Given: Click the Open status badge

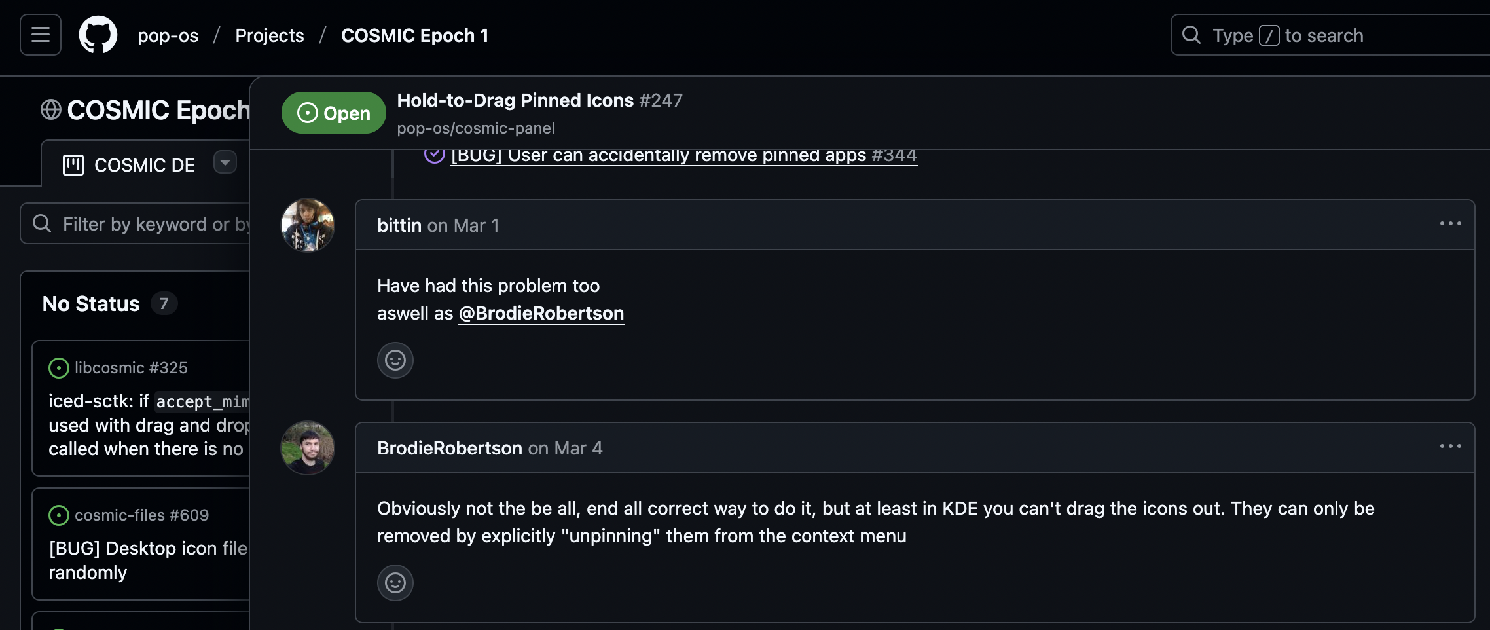Looking at the screenshot, I should click(x=333, y=113).
